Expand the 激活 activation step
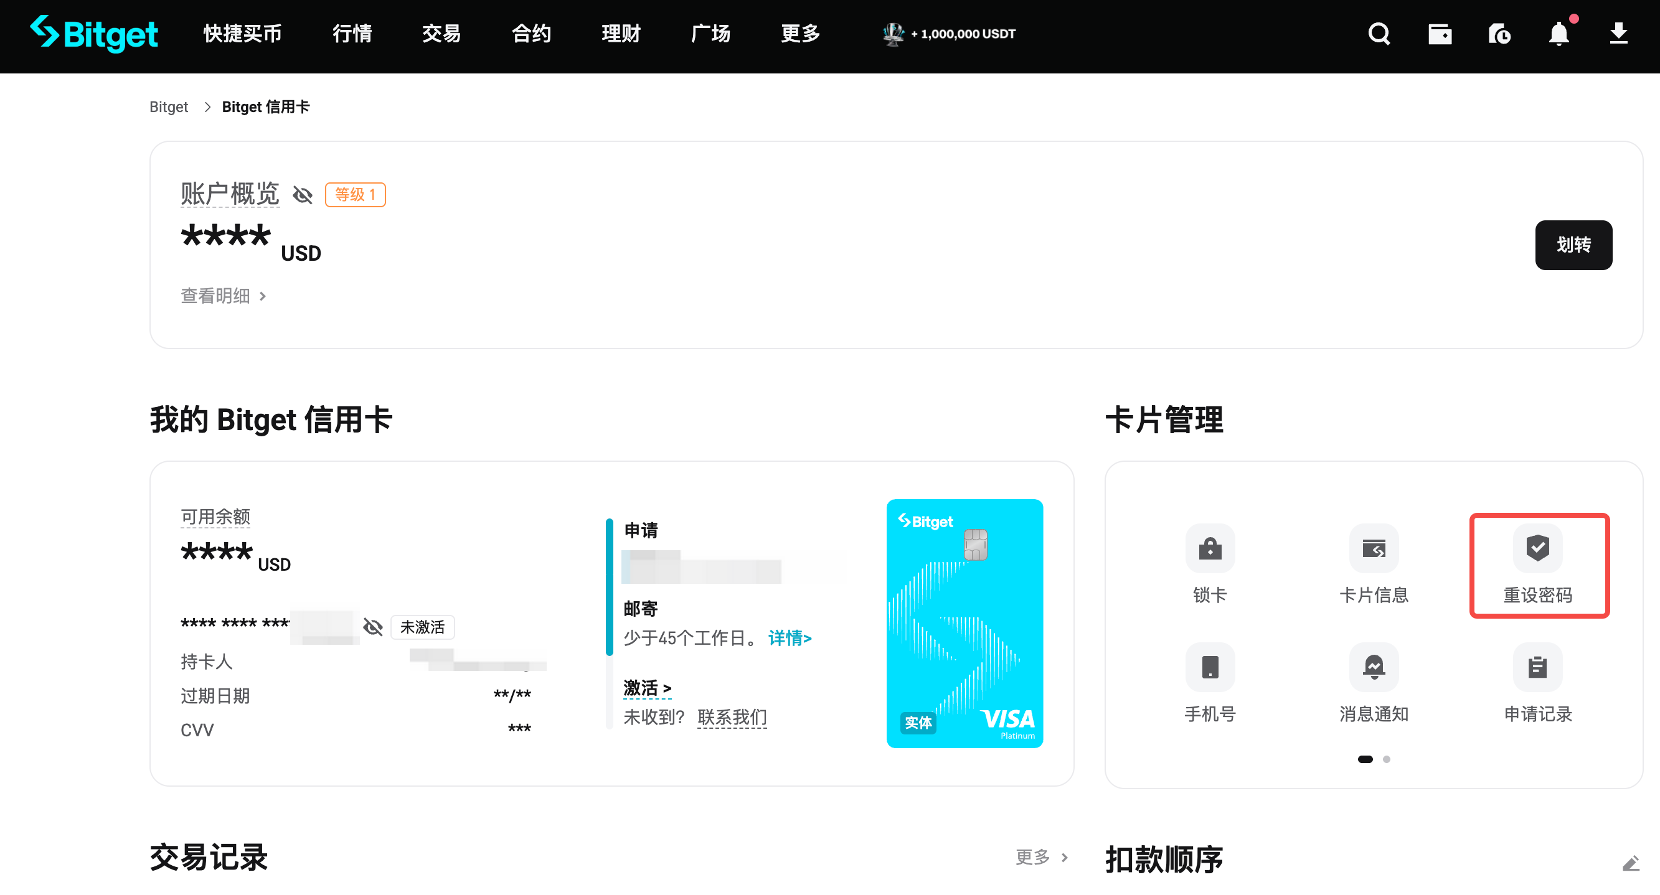The height and width of the screenshot is (895, 1660). point(646,688)
